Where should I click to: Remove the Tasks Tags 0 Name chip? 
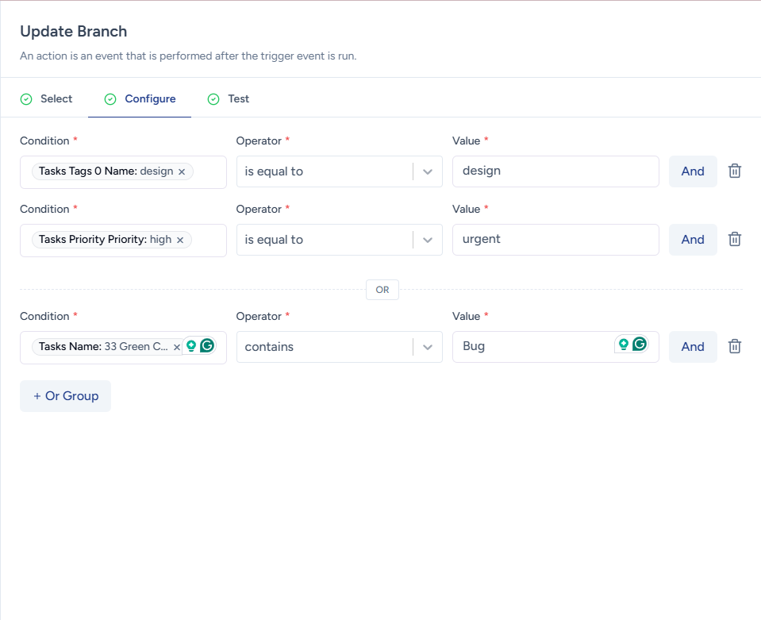pos(182,171)
